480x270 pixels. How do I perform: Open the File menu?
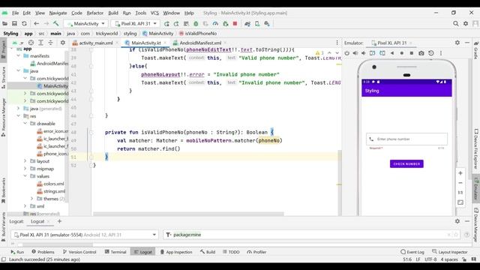pos(15,13)
